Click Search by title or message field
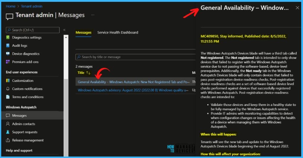 tap(136, 57)
